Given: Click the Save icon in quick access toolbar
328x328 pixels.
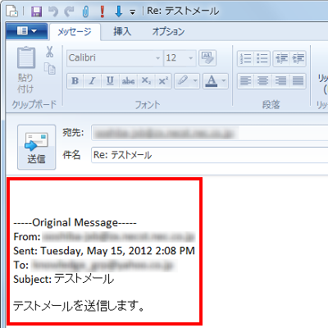Looking at the screenshot, I should click(36, 11).
